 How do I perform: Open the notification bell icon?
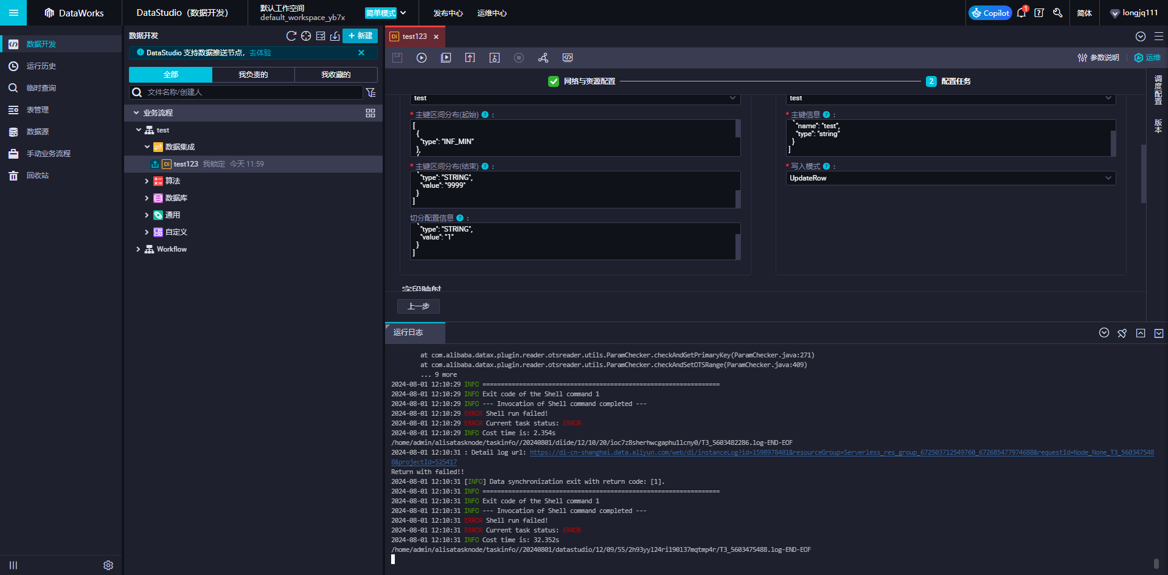(1021, 13)
